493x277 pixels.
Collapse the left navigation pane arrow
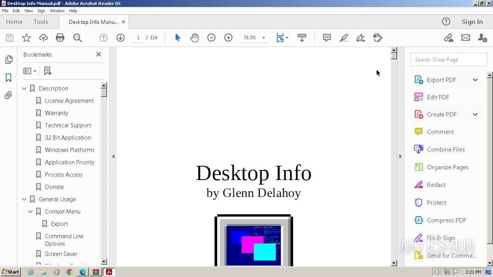pyautogui.click(x=113, y=156)
